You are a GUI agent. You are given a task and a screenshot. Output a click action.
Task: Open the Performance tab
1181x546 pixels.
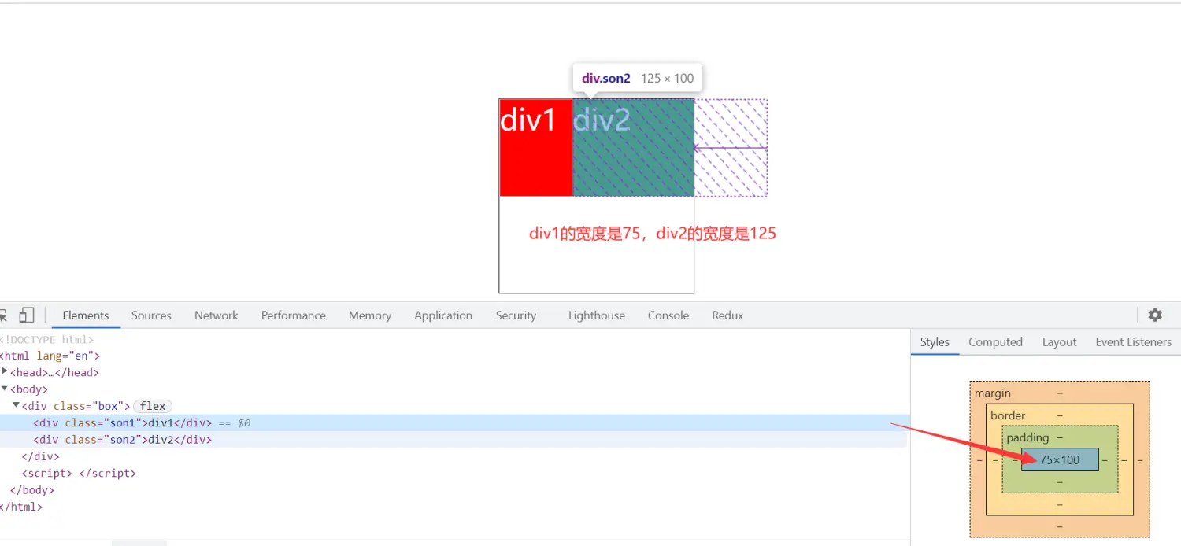pyautogui.click(x=294, y=315)
